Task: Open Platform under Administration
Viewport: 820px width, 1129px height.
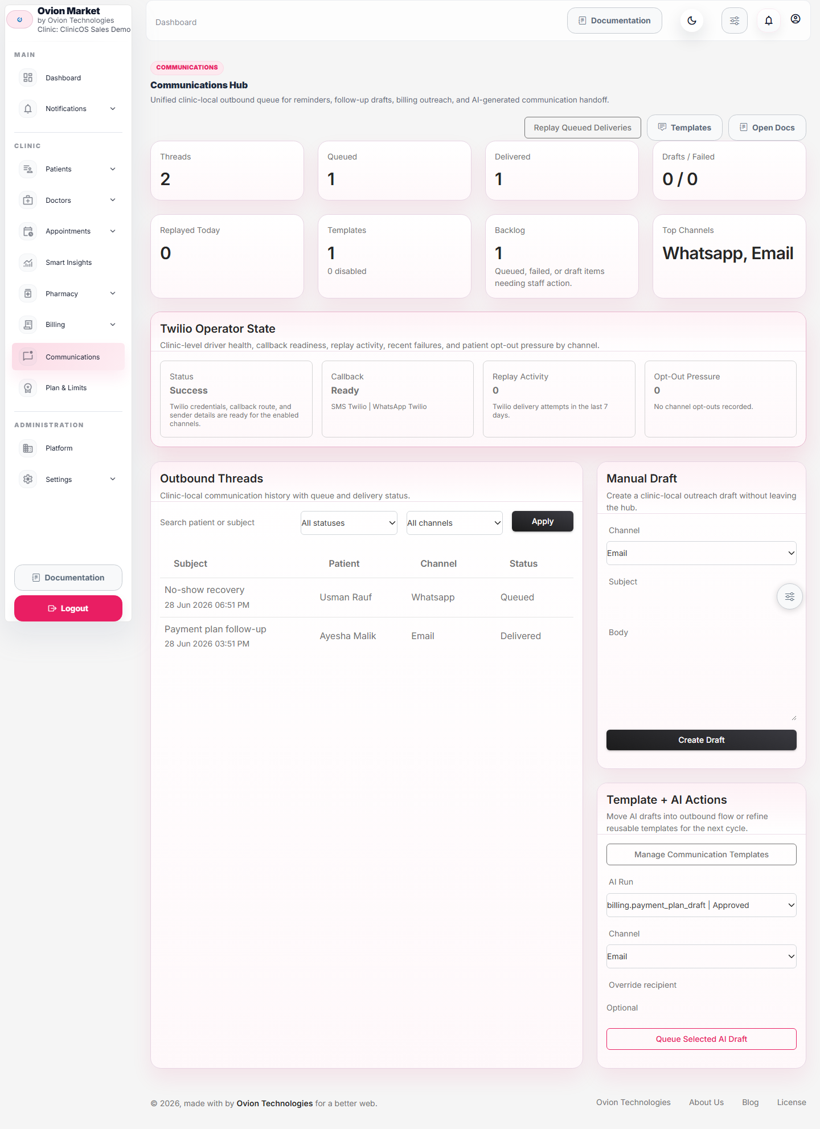Action: 68,448
